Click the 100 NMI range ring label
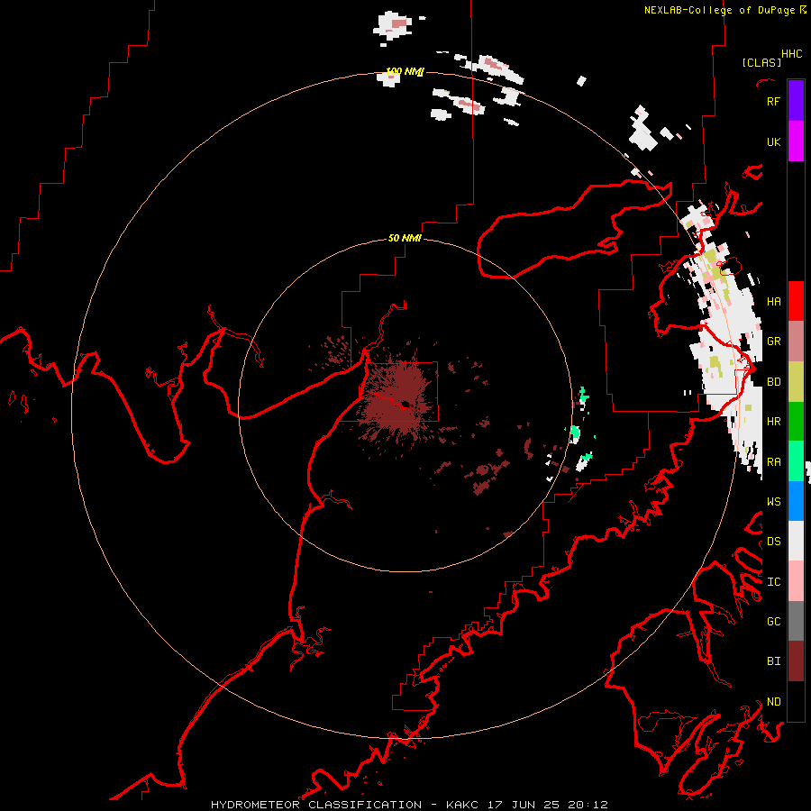 pyautogui.click(x=405, y=71)
